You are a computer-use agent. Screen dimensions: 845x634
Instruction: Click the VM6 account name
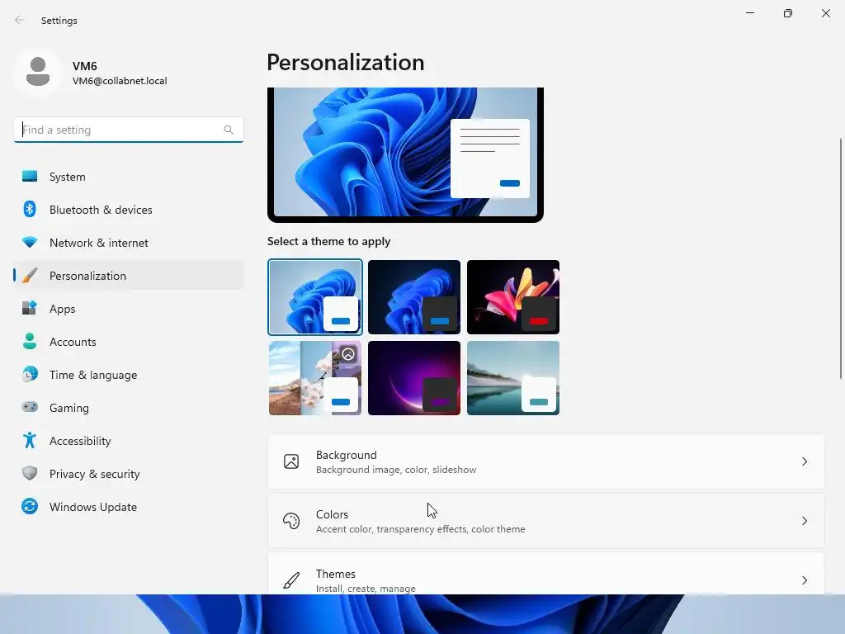pos(85,66)
